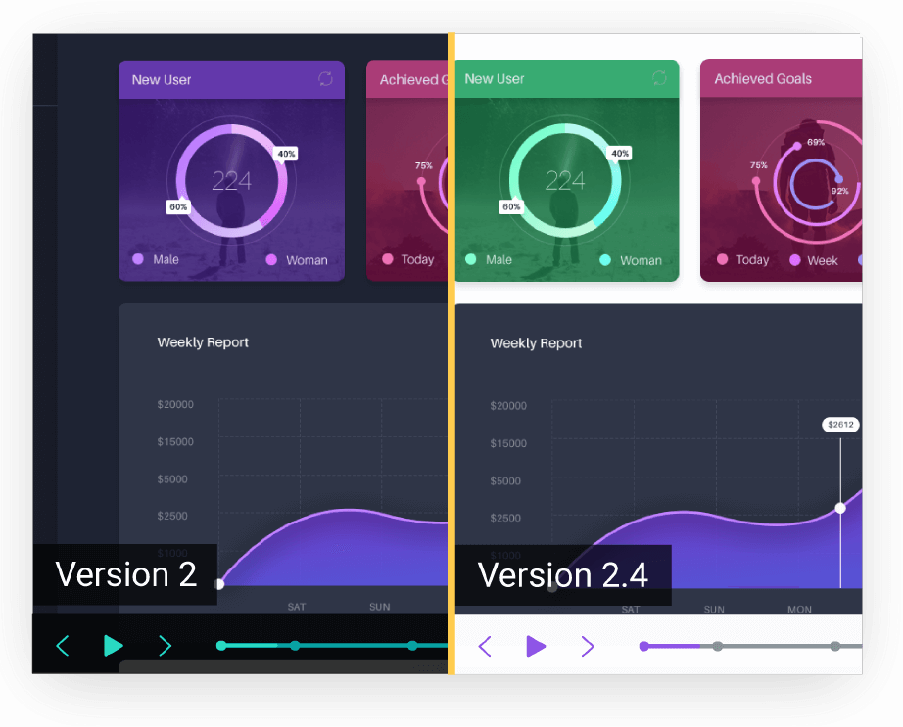The width and height of the screenshot is (903, 727).
Task: Click 60% label on purple donut chart
Action: click(x=178, y=207)
